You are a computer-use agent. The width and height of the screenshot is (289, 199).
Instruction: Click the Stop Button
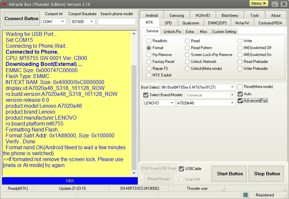click(x=266, y=174)
